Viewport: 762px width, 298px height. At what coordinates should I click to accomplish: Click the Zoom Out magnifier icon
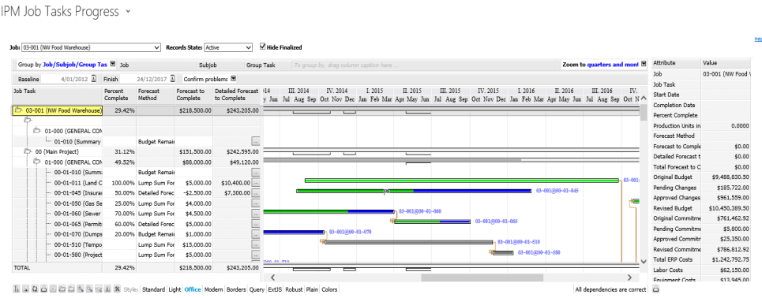(89, 289)
